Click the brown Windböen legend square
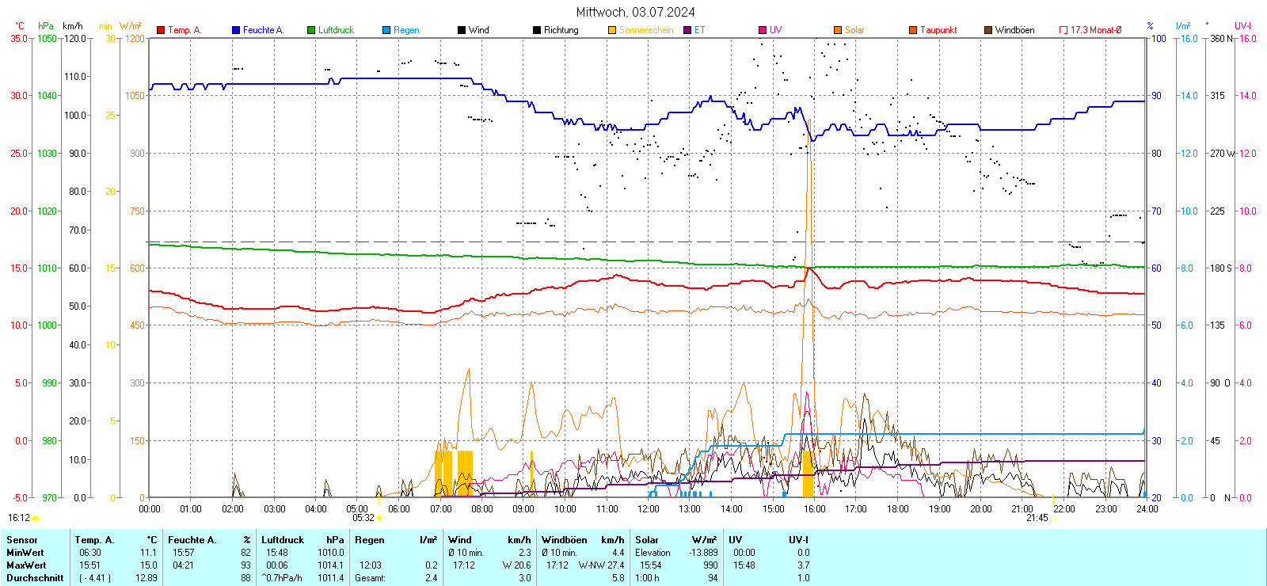This screenshot has height=586, width=1267. point(988,30)
